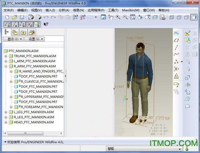This screenshot has height=153, width=200.
Task: Toggle annotation element display icon
Action: pos(37,24)
